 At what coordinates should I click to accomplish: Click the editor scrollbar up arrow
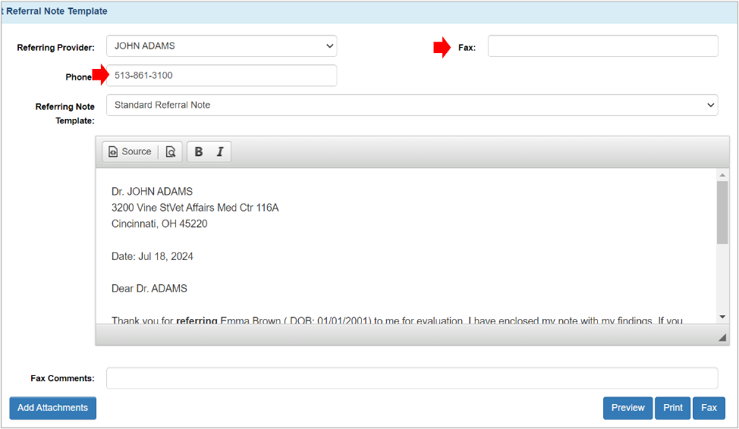pos(722,175)
